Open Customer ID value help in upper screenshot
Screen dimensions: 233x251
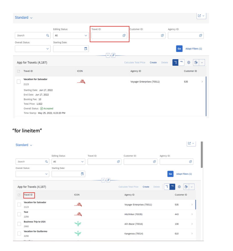(162, 35)
